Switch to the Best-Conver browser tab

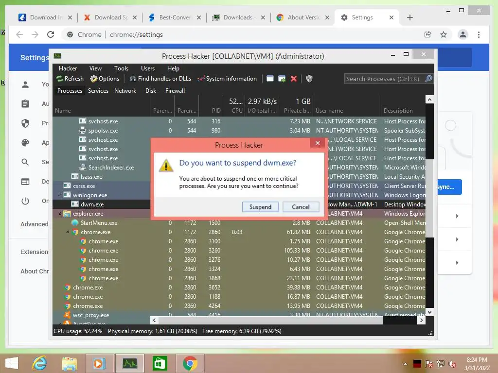click(x=174, y=17)
